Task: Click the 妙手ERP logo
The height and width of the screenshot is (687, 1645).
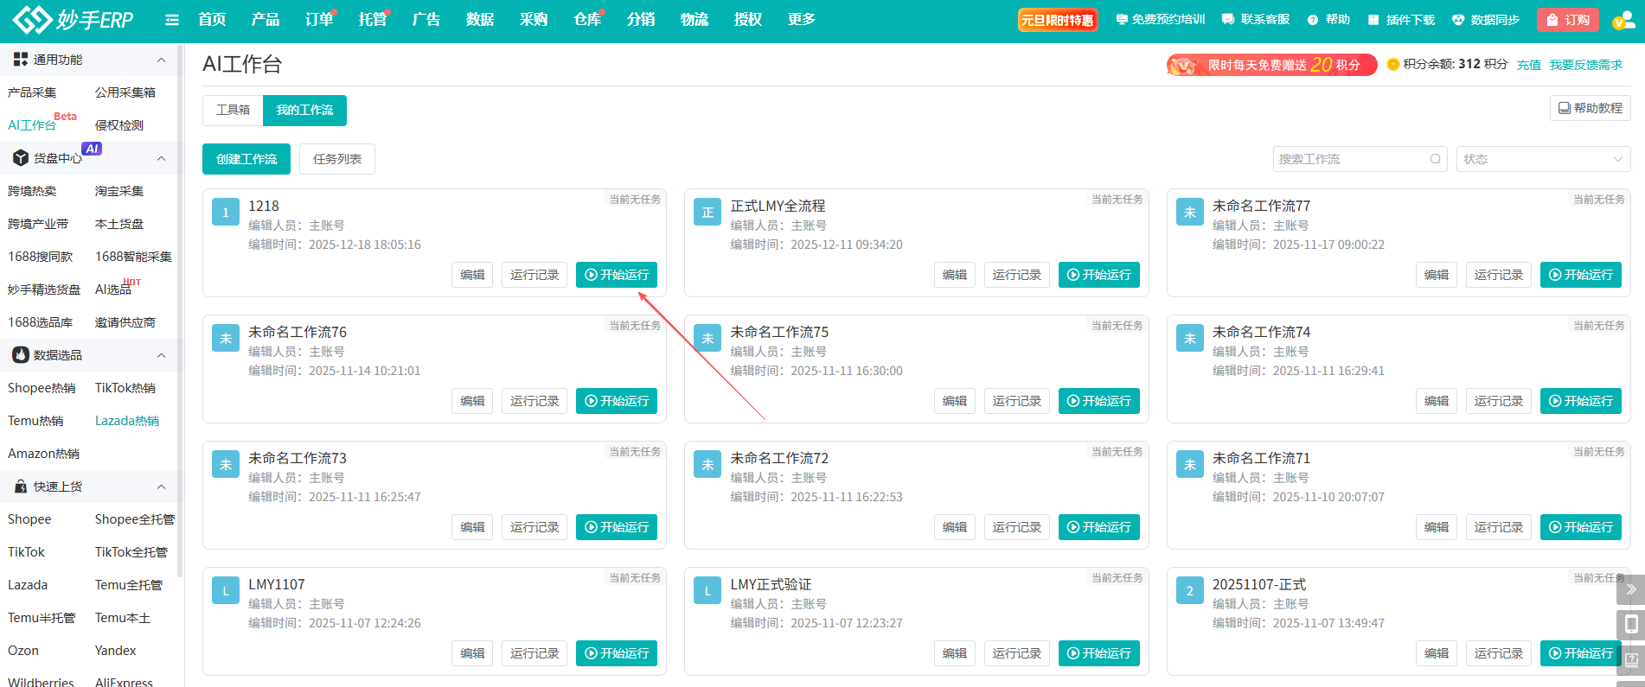Action: 73,19
